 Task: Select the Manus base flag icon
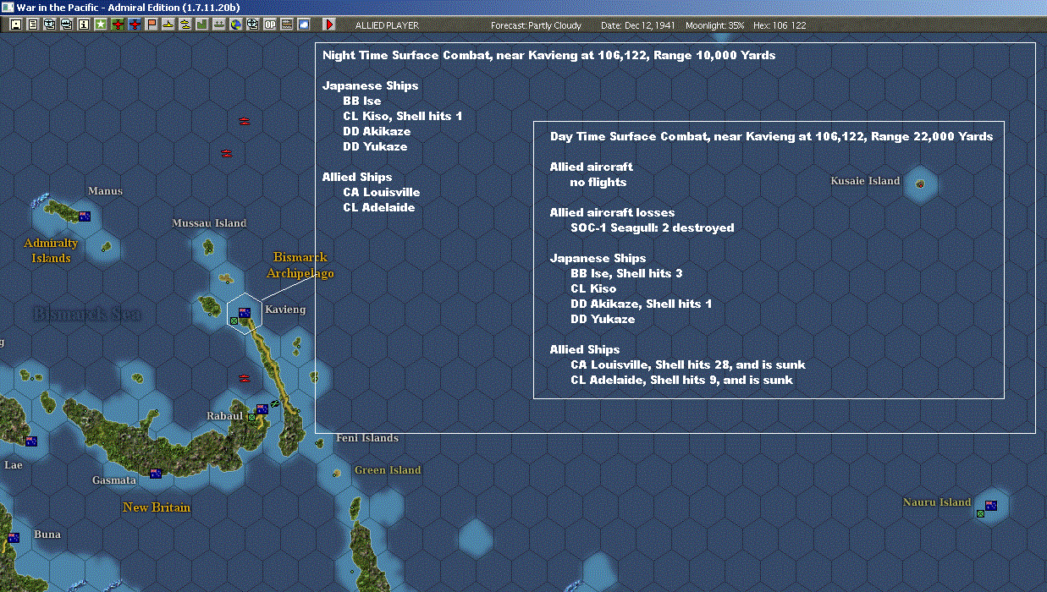tap(85, 217)
